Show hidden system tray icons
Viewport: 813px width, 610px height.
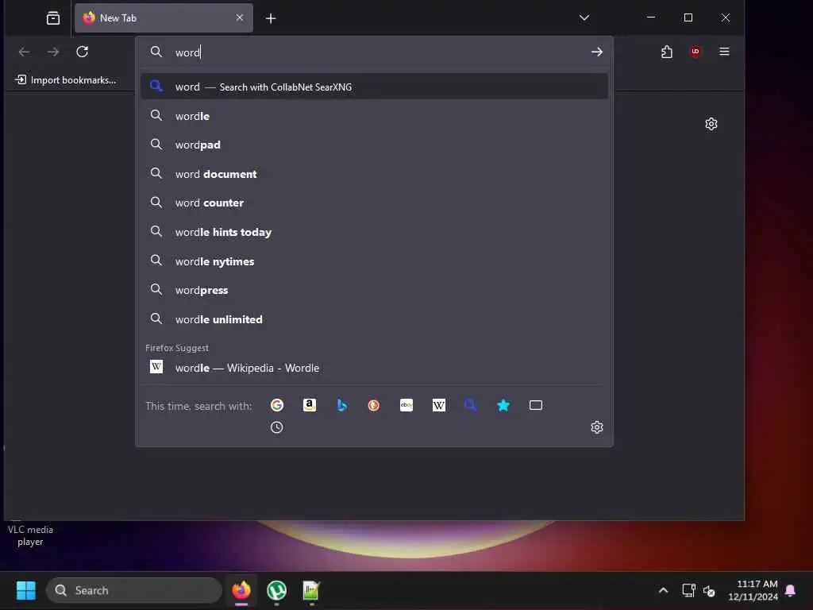tap(663, 590)
